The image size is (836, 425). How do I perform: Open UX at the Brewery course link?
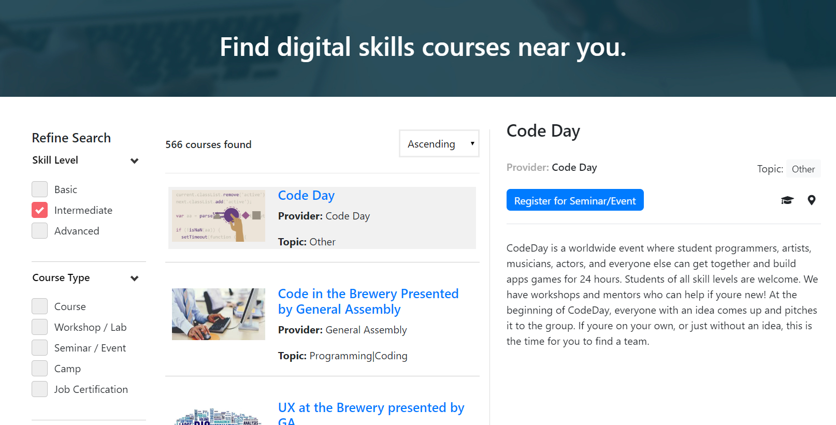pyautogui.click(x=371, y=413)
